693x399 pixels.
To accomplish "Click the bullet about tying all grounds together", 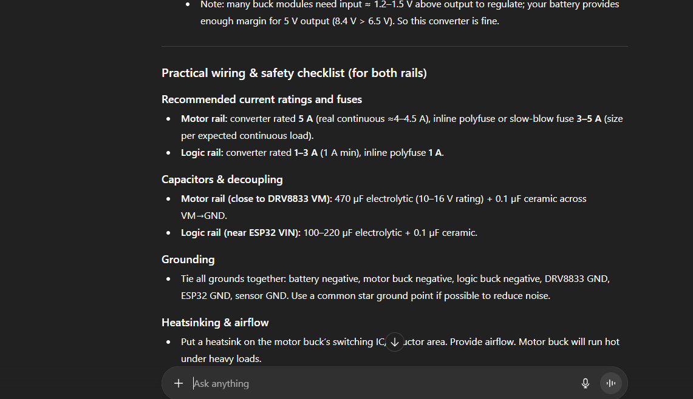I will (395, 287).
